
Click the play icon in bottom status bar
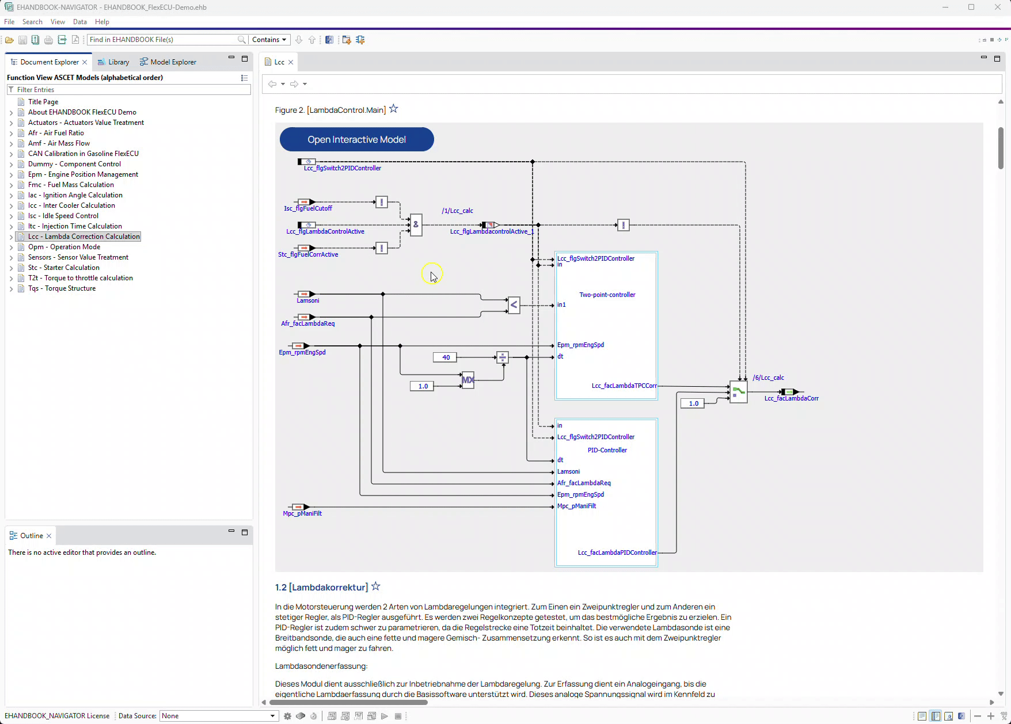385,716
